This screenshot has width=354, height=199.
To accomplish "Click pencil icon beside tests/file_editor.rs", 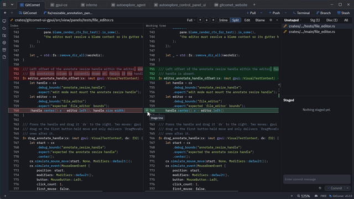I will [x=285, y=26].
